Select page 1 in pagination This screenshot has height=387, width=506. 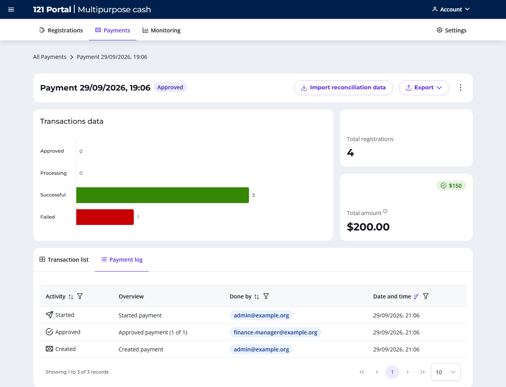coord(392,372)
